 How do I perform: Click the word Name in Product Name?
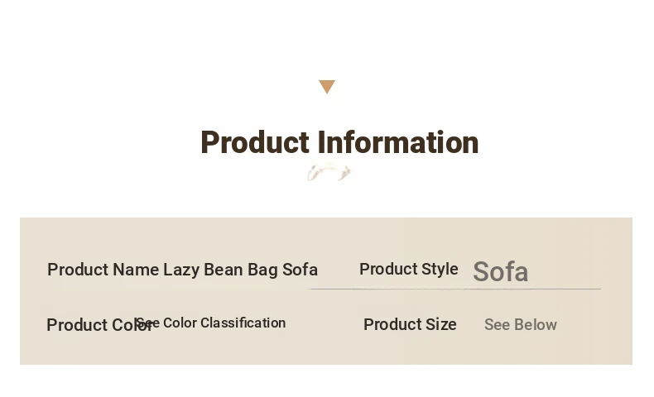click(136, 270)
